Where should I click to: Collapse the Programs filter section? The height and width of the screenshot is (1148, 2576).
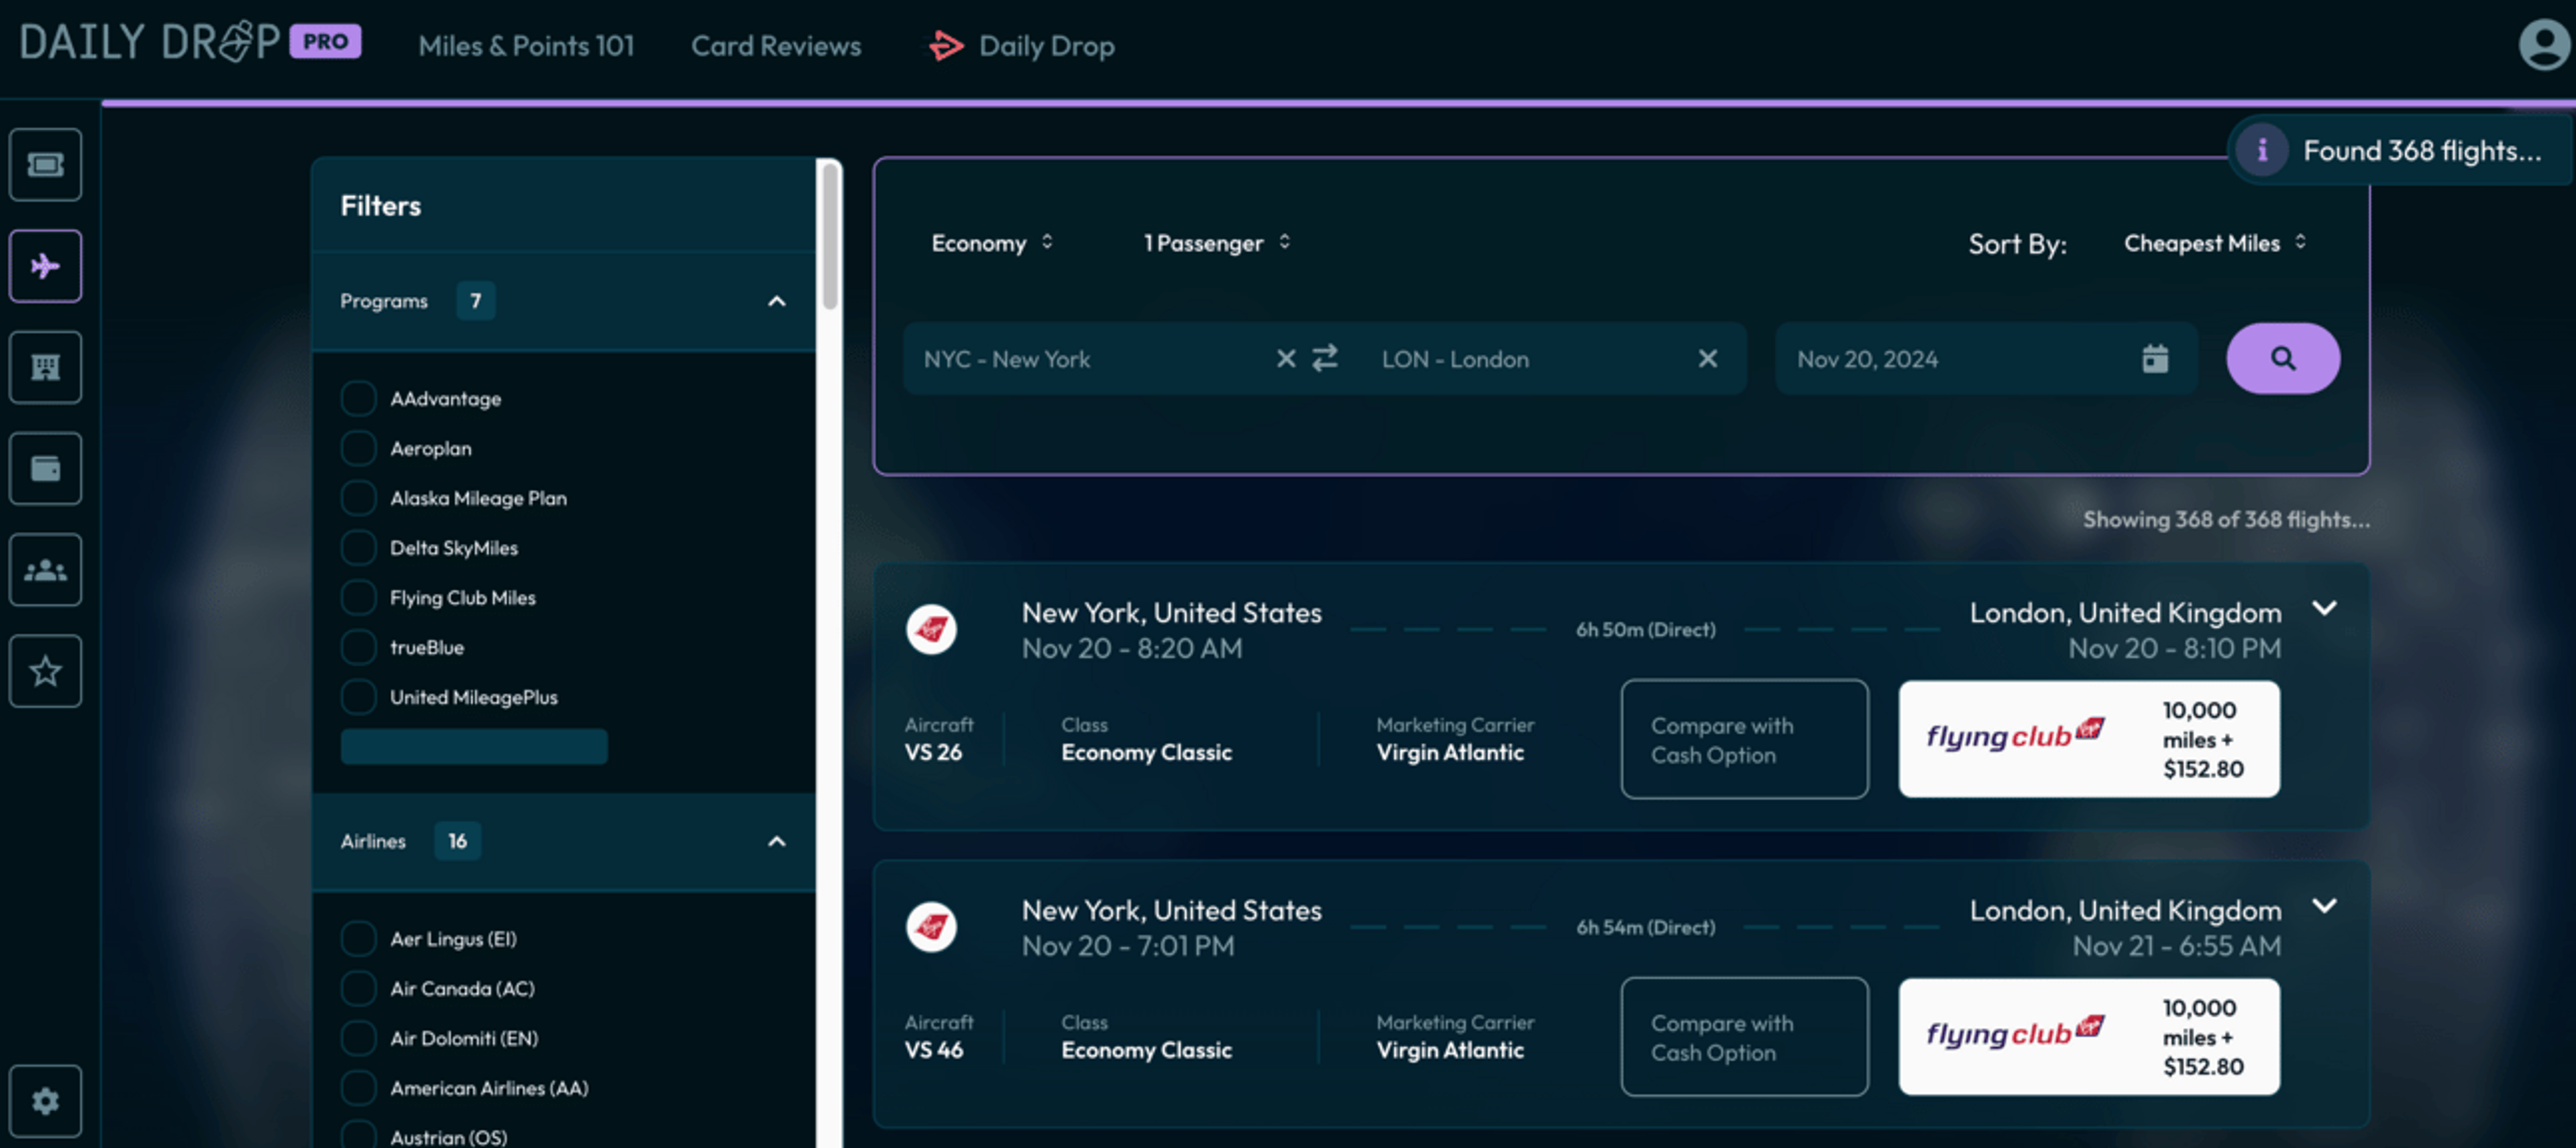click(x=776, y=301)
